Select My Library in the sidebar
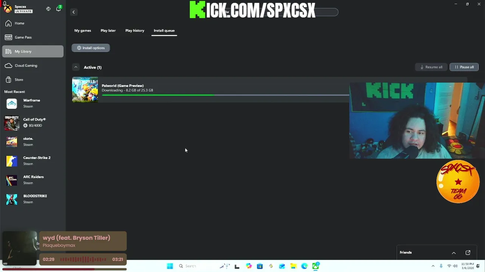The width and height of the screenshot is (485, 272). point(33,51)
